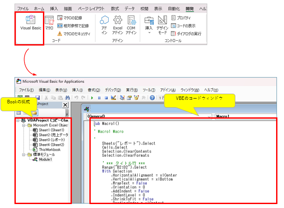Click the COM アドイン icon

coord(131,24)
